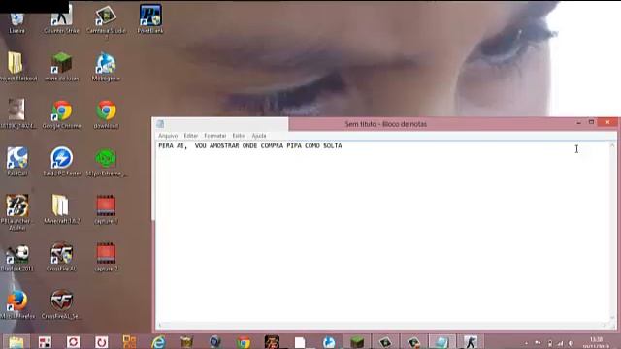Screen dimensions: 621x349
Task: Open the Project Blackout folder on desktop
Action: tap(17, 67)
